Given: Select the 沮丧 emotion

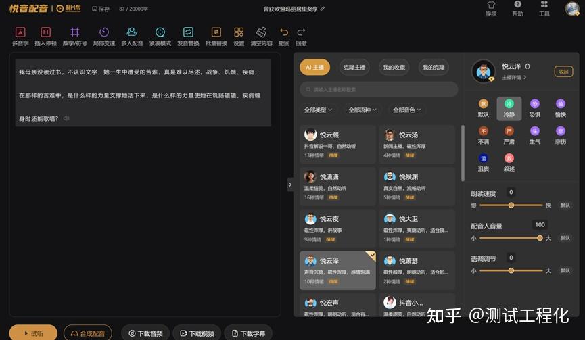Looking at the screenshot, I should (x=483, y=163).
